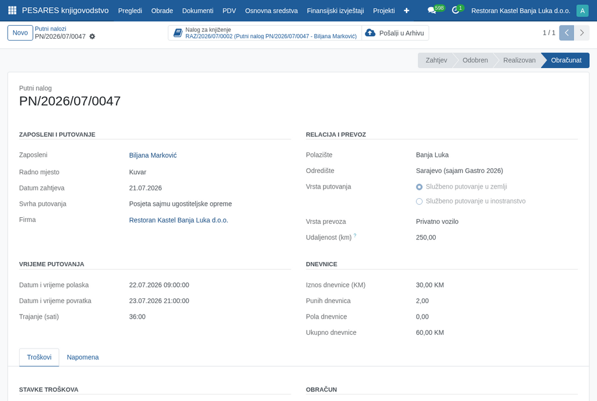Select Službeno putovanje u inostranstvo radio option
597x401 pixels.
pyautogui.click(x=419, y=201)
